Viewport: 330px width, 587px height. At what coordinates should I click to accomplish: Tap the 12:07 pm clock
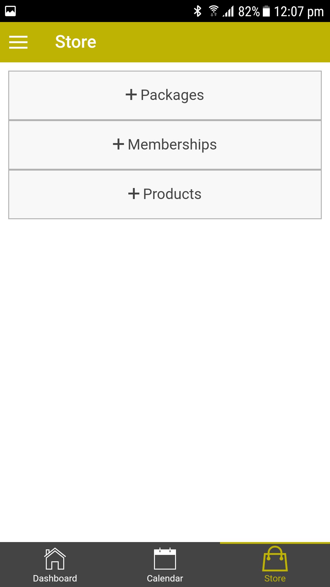[x=299, y=12]
